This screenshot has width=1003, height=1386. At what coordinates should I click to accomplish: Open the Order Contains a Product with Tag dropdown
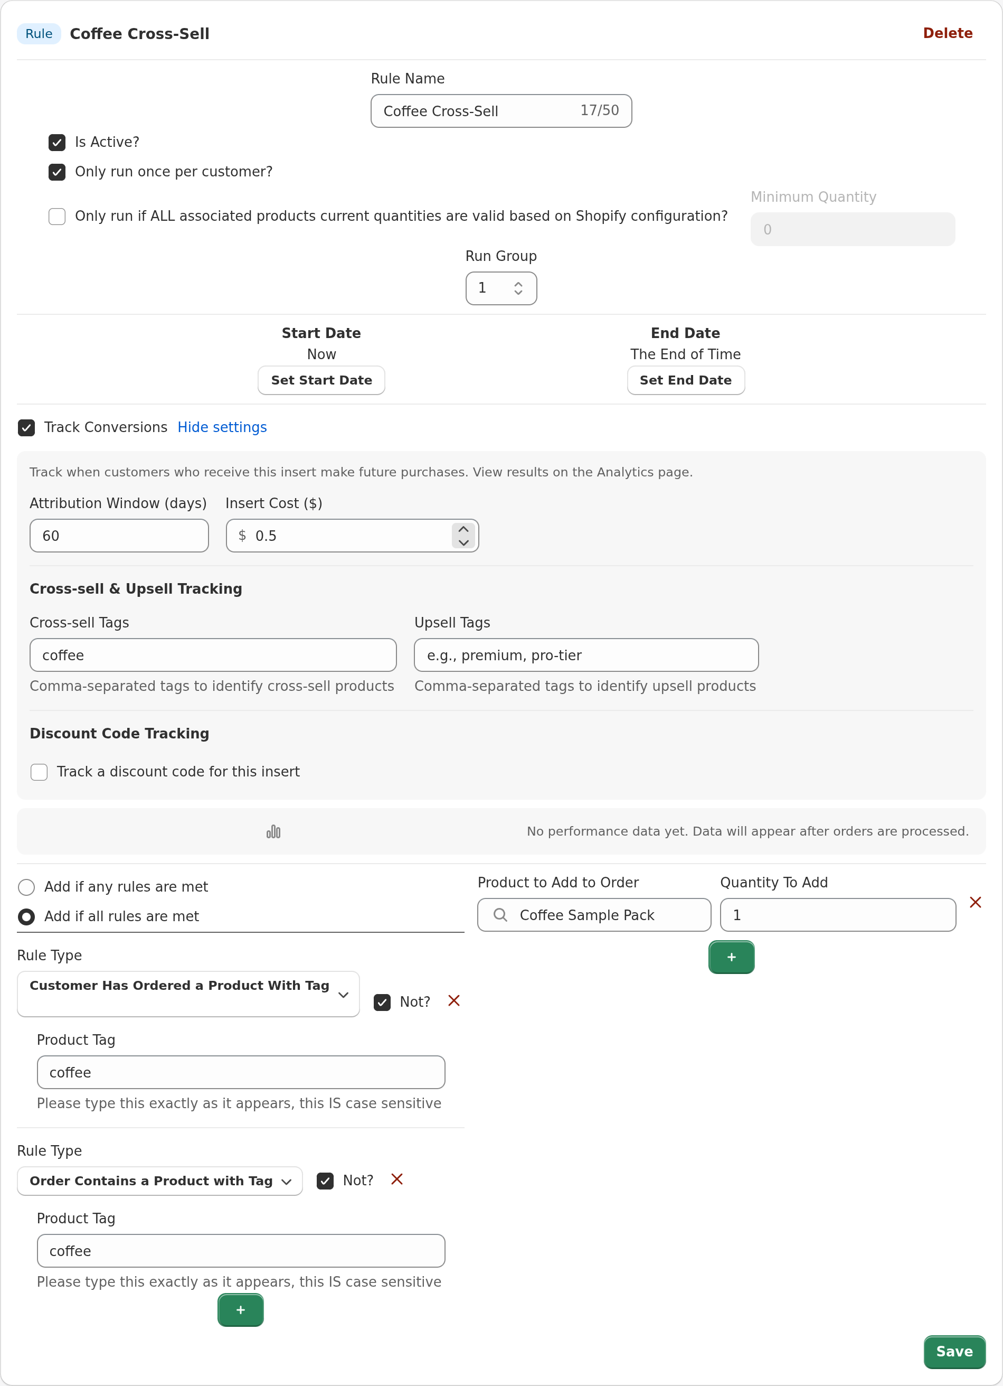point(159,1181)
